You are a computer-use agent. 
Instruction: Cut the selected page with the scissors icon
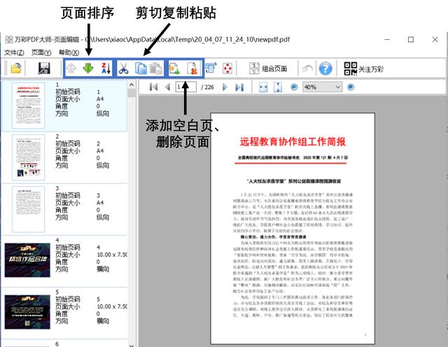coord(123,69)
